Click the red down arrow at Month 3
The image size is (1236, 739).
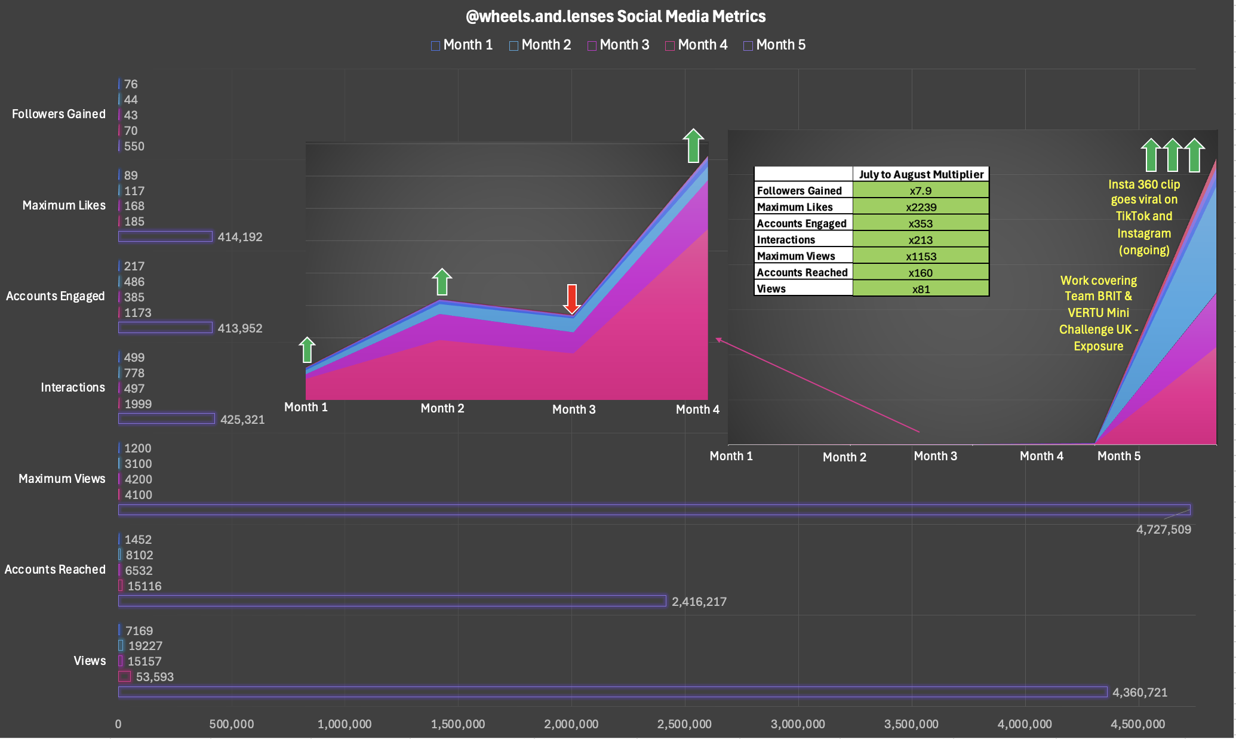tap(572, 299)
